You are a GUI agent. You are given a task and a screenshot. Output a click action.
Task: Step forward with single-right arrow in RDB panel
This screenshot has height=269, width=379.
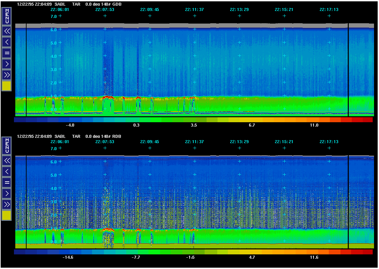click(7, 193)
